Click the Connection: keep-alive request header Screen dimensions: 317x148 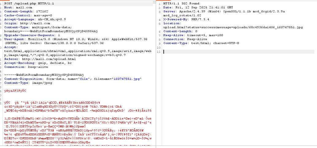(26, 67)
